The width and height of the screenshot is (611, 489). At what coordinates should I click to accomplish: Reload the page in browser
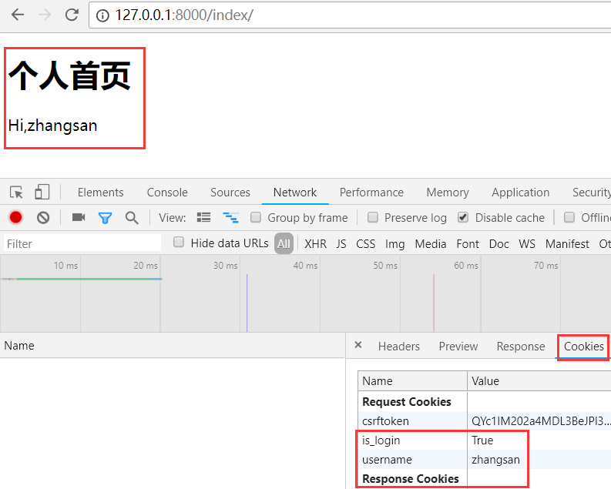tap(72, 15)
